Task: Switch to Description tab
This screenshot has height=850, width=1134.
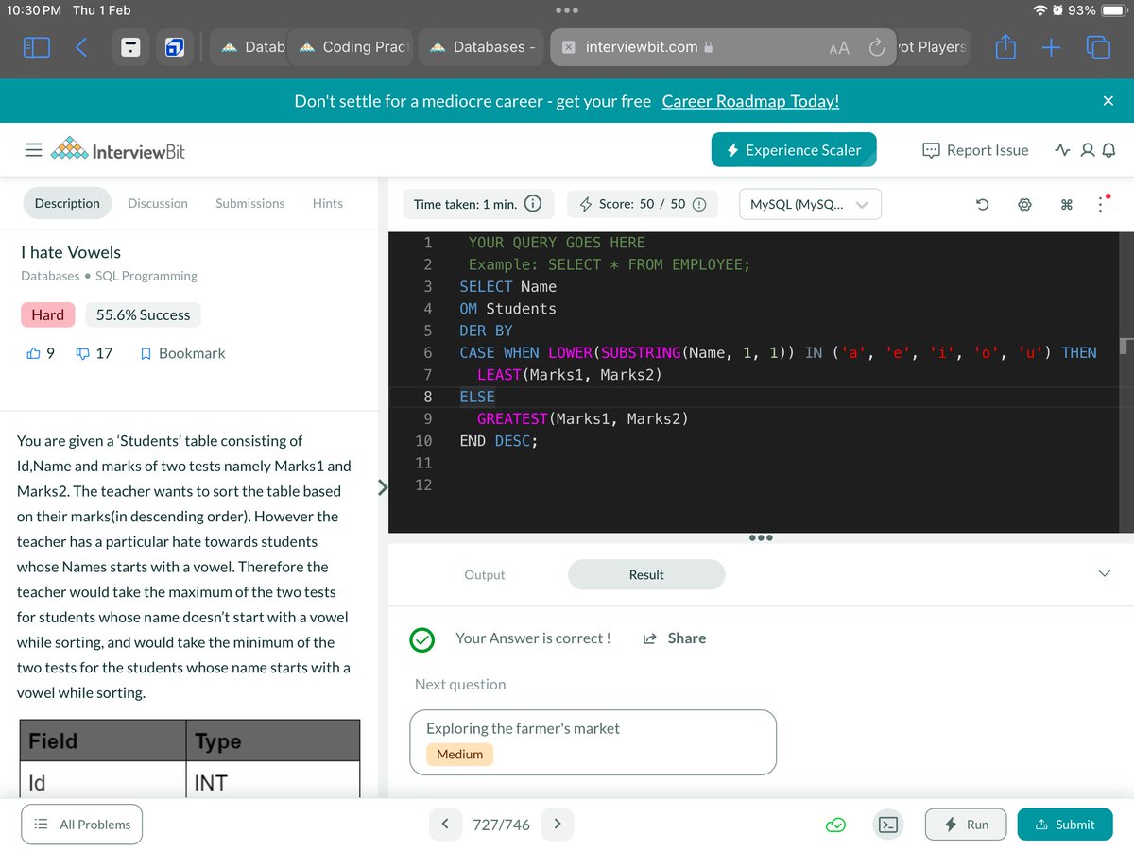Action: tap(67, 203)
